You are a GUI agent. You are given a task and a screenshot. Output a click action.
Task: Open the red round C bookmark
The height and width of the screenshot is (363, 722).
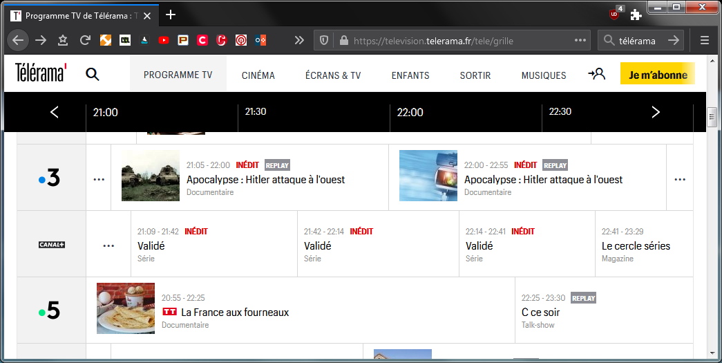[222, 40]
